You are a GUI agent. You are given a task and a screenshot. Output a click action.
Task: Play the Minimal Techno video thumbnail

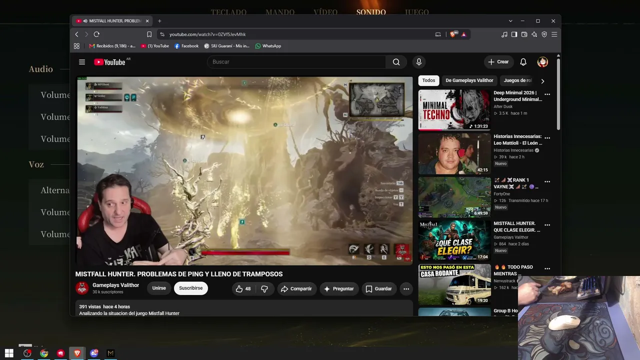pos(454,110)
